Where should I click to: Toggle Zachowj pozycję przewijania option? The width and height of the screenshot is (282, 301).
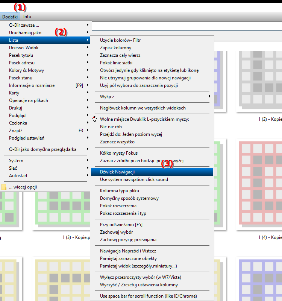coord(152,240)
